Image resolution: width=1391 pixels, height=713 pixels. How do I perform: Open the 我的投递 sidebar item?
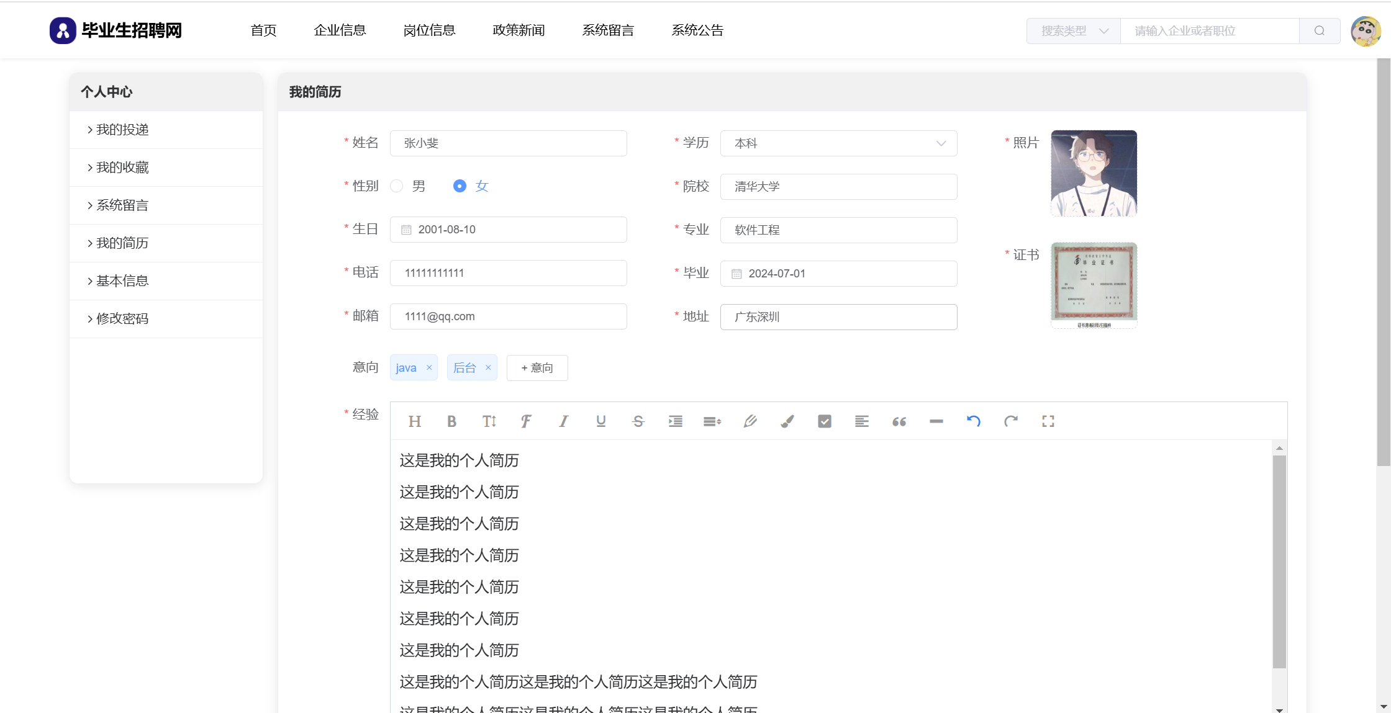click(x=122, y=130)
